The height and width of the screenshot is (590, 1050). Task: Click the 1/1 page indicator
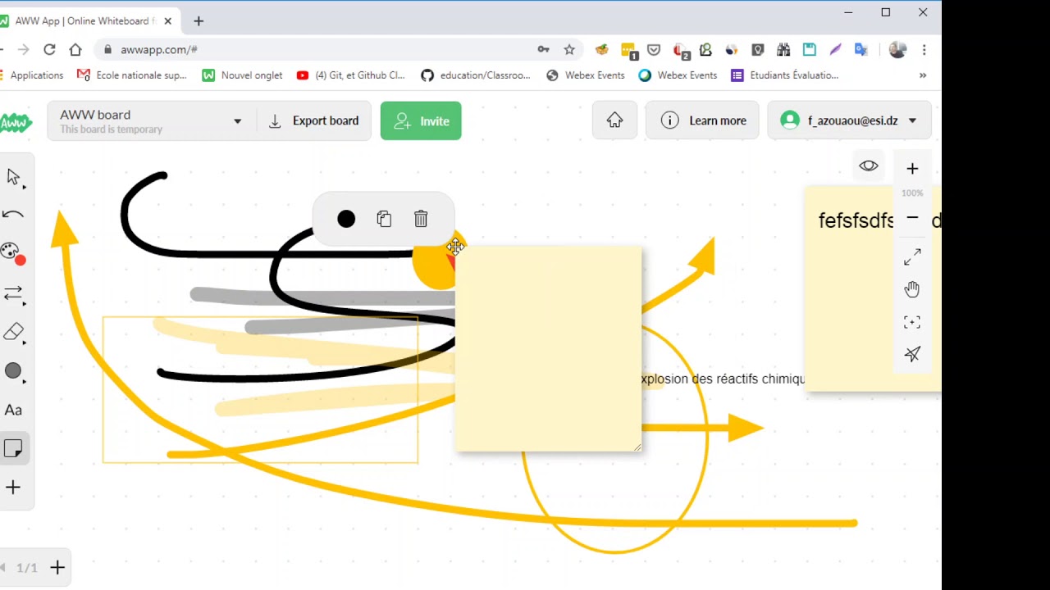coord(27,568)
